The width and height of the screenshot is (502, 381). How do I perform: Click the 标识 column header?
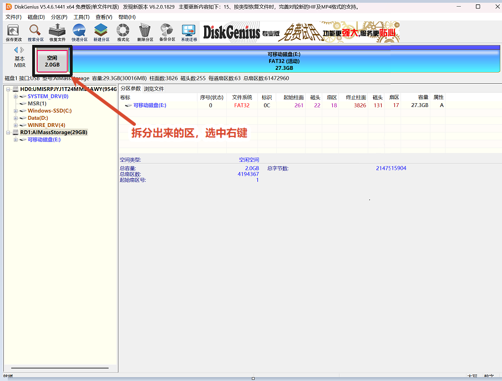[x=267, y=98]
